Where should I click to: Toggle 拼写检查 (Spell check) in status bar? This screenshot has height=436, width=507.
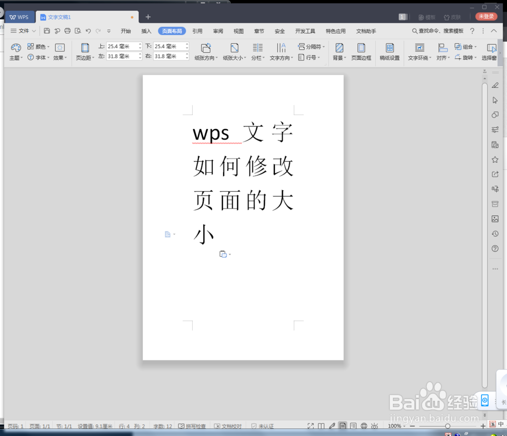click(x=192, y=426)
